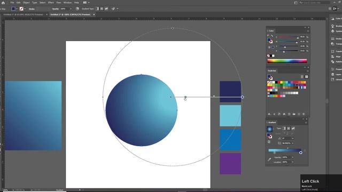Open the Edit Gradient options dropdown arrow
Screen dimensions: 342x192
click(x=118, y=9)
